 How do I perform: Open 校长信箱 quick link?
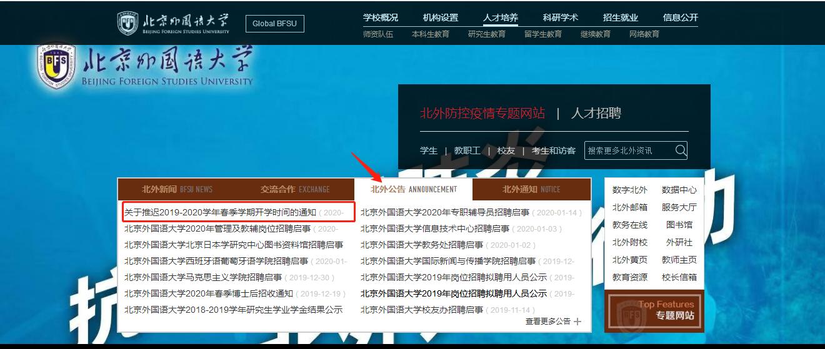(x=679, y=277)
